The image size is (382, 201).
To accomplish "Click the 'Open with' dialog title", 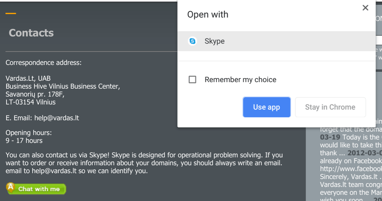I will click(208, 14).
